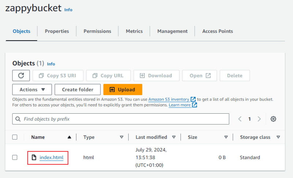
Task: Click the search magnifier icon in prefix field
Action: tap(18, 119)
